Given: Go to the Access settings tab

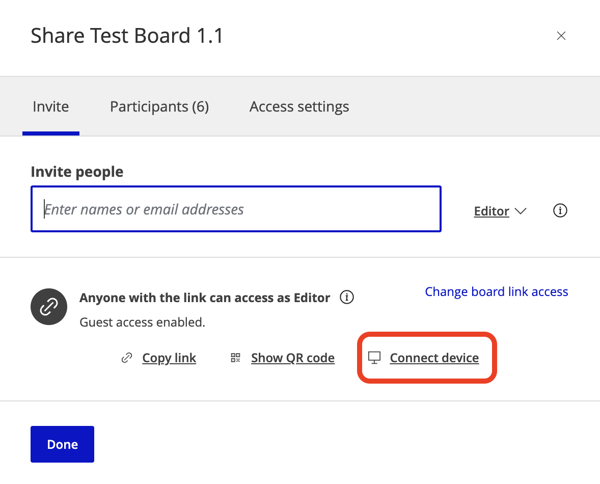Looking at the screenshot, I should click(x=299, y=106).
